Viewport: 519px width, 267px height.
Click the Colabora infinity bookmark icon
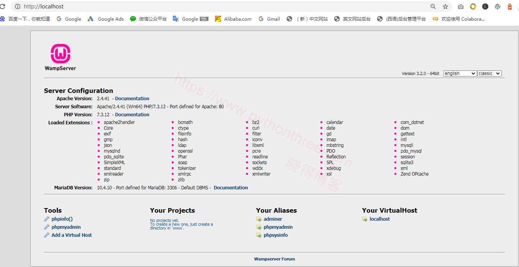tap(435, 19)
